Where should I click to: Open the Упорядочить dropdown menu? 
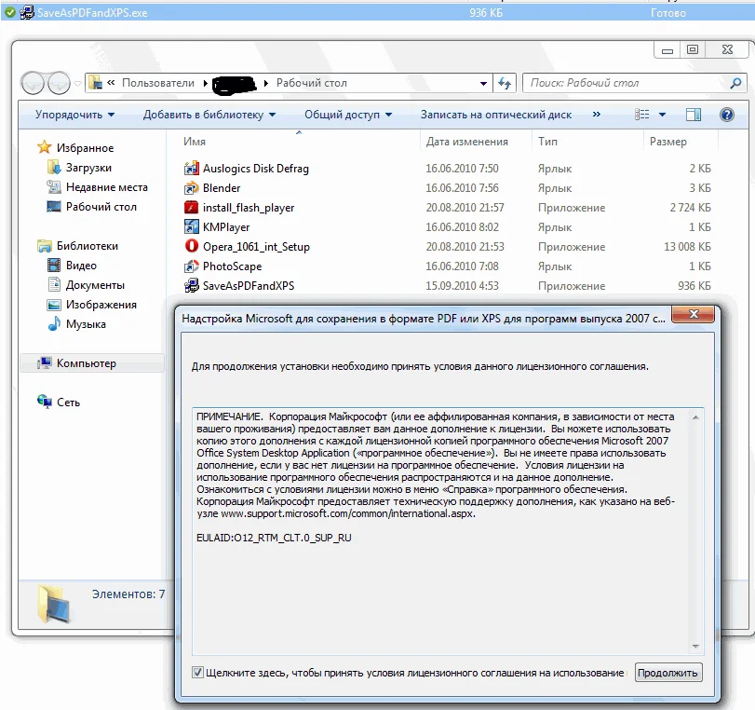[x=74, y=115]
